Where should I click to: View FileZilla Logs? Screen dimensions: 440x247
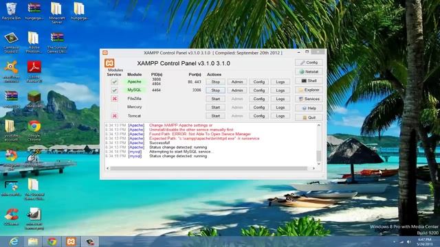pos(280,99)
